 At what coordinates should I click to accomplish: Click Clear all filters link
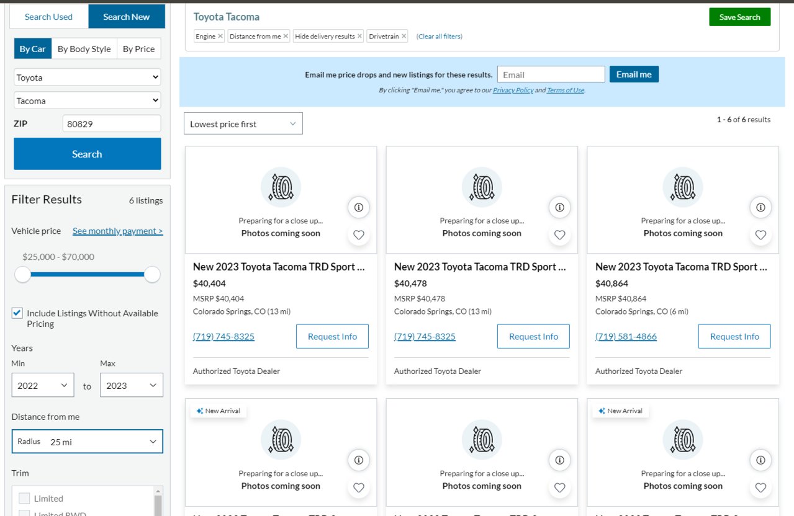click(440, 37)
